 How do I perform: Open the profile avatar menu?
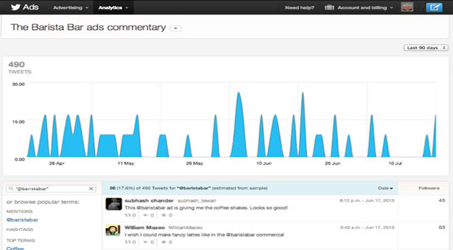pos(407,7)
